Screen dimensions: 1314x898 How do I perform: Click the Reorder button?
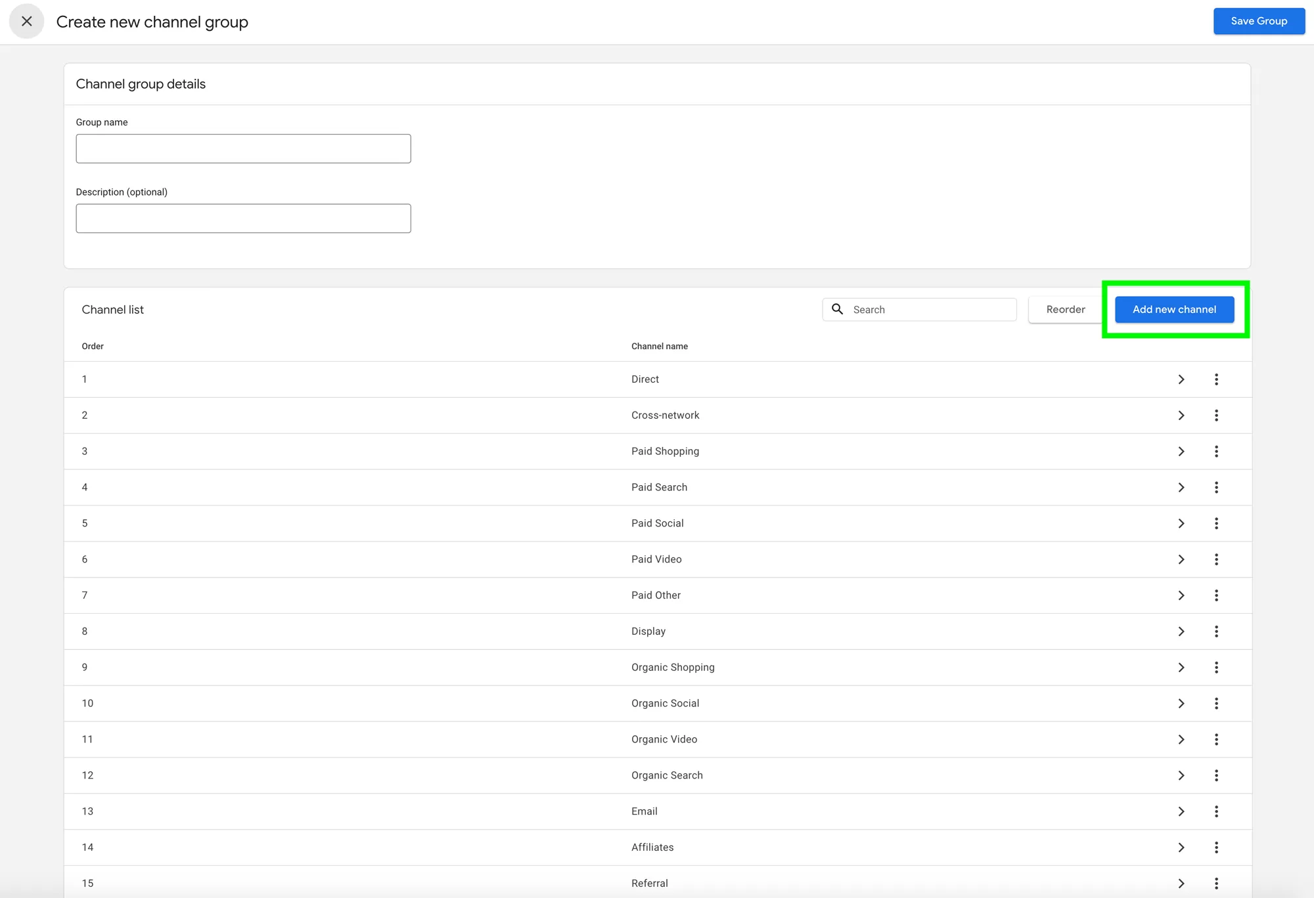pyautogui.click(x=1065, y=309)
